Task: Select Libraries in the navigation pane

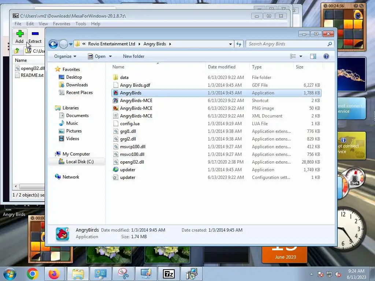Action: pyautogui.click(x=71, y=108)
